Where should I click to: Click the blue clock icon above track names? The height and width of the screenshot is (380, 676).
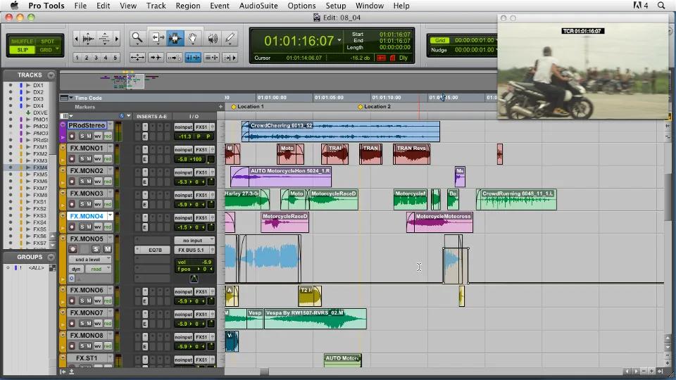tap(122, 116)
